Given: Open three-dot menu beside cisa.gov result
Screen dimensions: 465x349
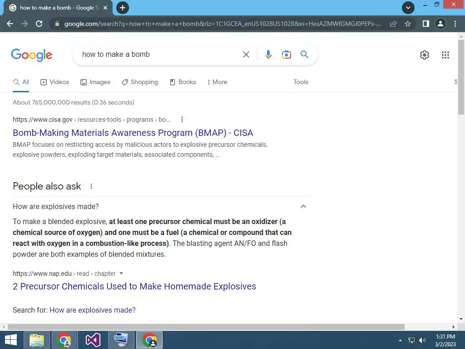Looking at the screenshot, I should click(182, 120).
